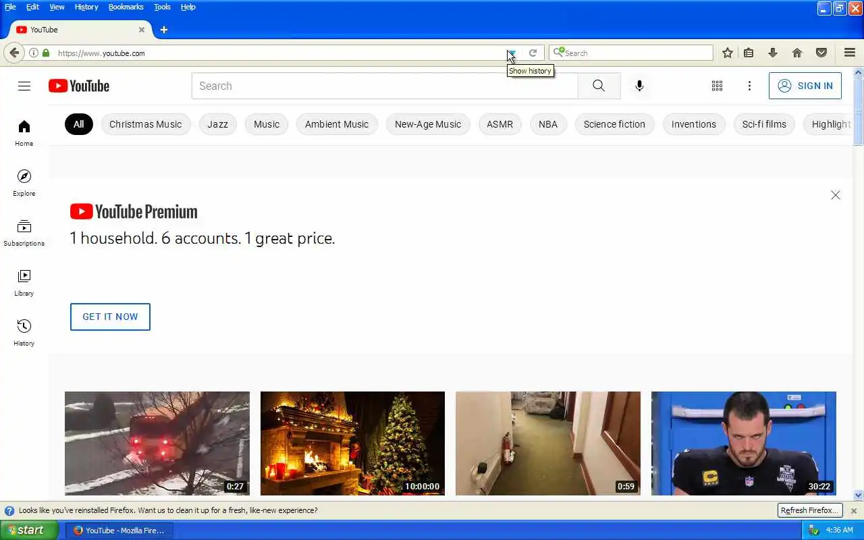The width and height of the screenshot is (864, 540).
Task: Open the 30:22 football player thumbnail
Action: point(744,443)
